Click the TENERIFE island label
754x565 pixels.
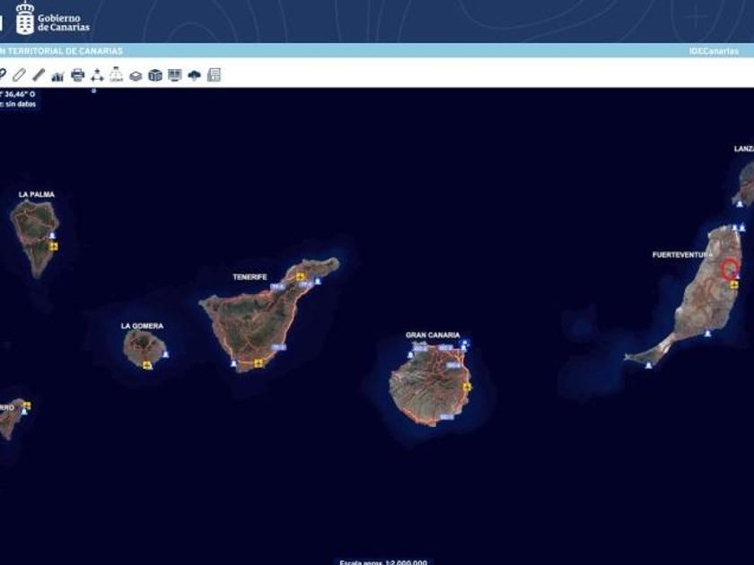pyautogui.click(x=250, y=277)
